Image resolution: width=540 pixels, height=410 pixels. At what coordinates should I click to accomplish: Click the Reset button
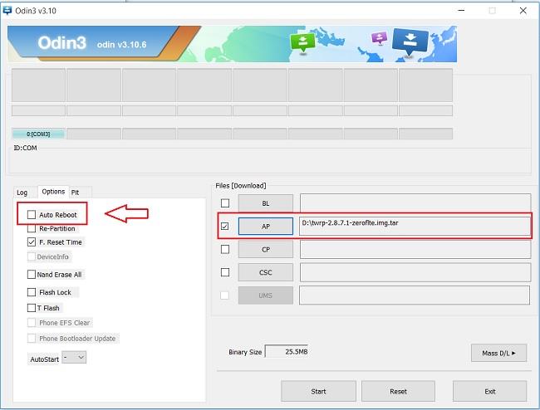point(398,391)
